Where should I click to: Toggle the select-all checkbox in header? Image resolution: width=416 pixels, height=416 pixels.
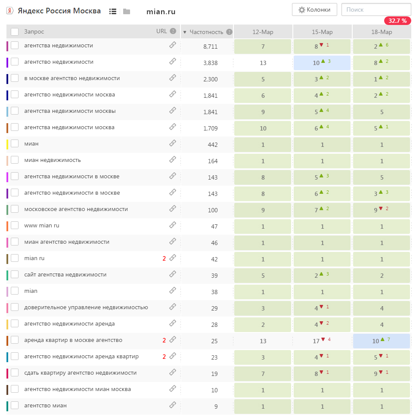pyautogui.click(x=15, y=32)
